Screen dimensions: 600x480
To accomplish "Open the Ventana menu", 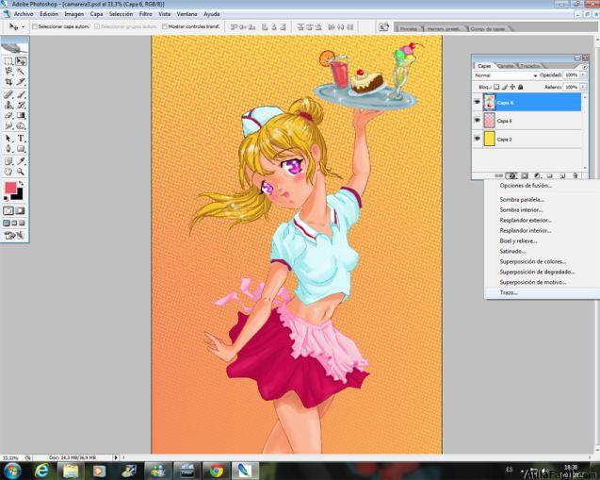I will [x=186, y=14].
